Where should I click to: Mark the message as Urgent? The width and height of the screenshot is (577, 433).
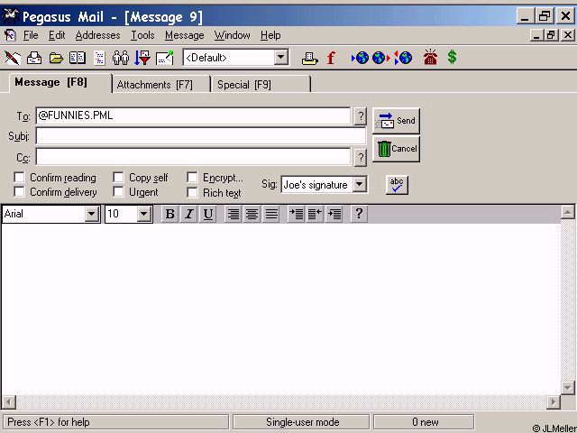(118, 192)
